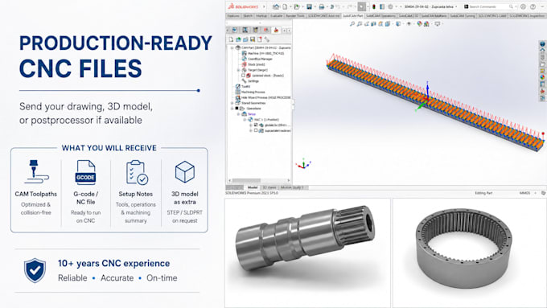Open the Save dropdown arrow

click(315, 6)
